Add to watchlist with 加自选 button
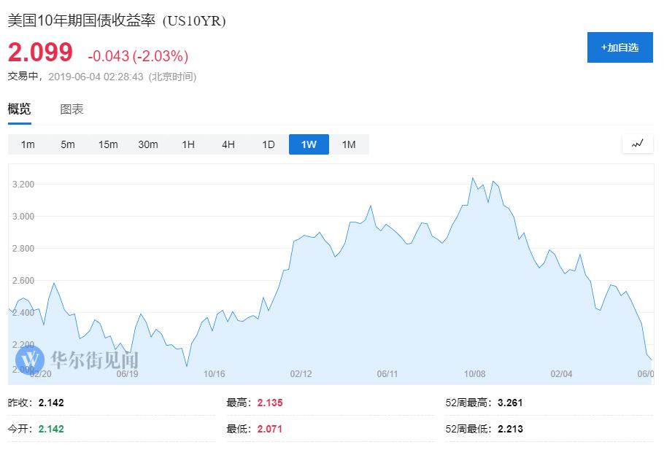The height and width of the screenshot is (458, 664). [619, 47]
